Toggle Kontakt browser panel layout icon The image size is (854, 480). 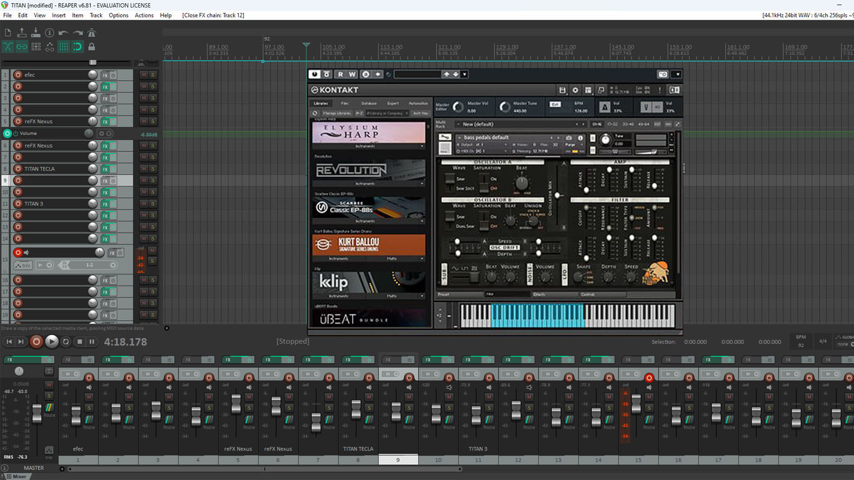tap(588, 90)
